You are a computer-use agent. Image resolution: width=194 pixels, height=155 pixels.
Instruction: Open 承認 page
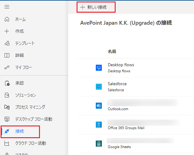click(x=20, y=83)
